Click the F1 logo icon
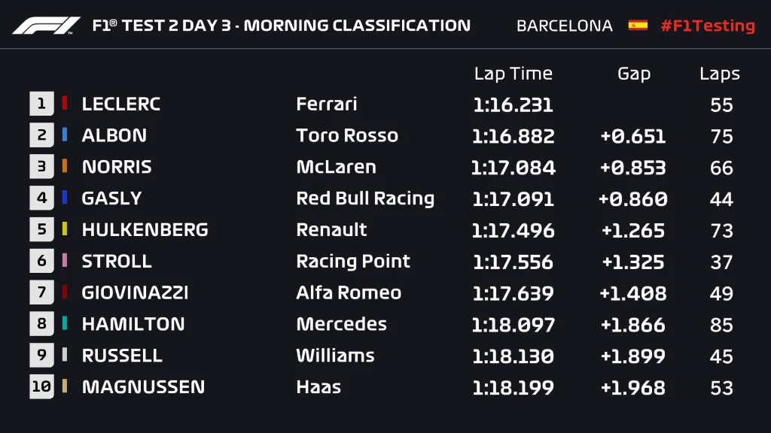The height and width of the screenshot is (433, 771). pyautogui.click(x=46, y=26)
